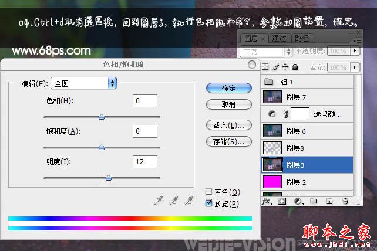Click the 确定 button in Hue/Saturation dialog
Viewport: 377px width, 251px height.
pos(228,88)
